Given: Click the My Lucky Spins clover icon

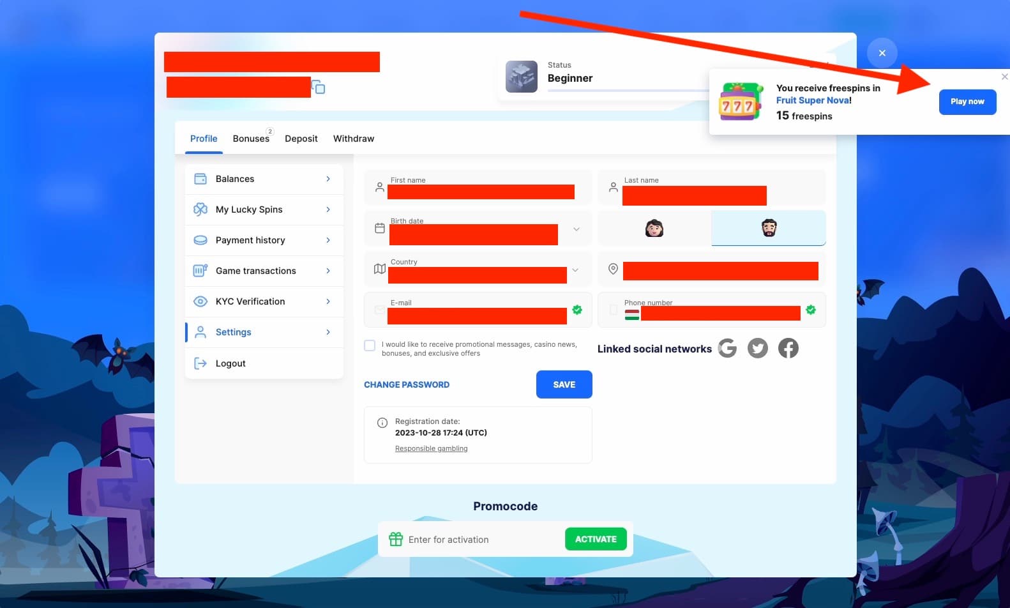Looking at the screenshot, I should point(200,209).
